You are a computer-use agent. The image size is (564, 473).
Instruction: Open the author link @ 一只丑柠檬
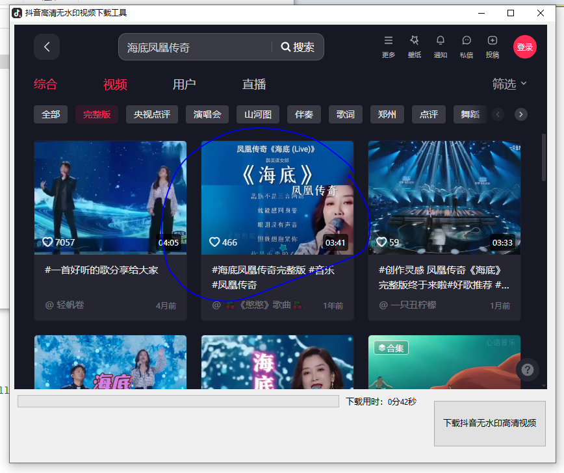(x=407, y=305)
